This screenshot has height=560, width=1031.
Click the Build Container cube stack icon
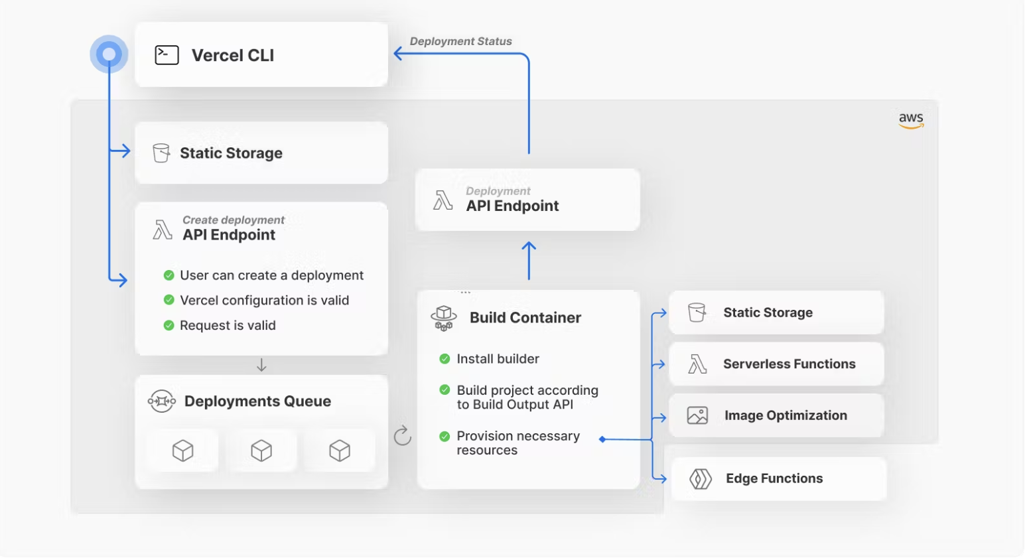pyautogui.click(x=444, y=318)
